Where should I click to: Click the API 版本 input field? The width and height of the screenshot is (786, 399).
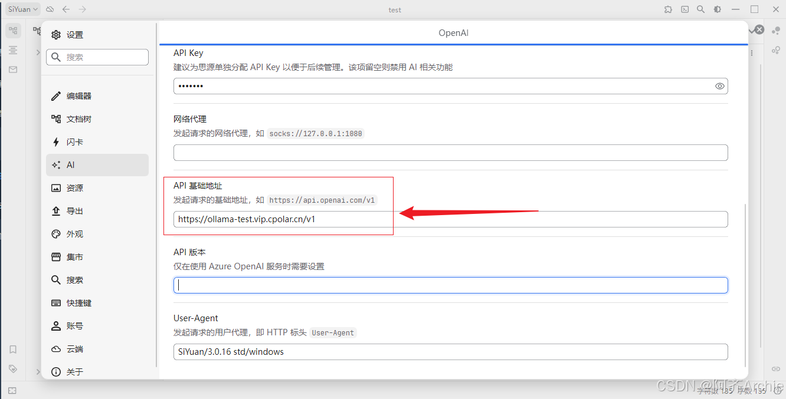point(450,285)
